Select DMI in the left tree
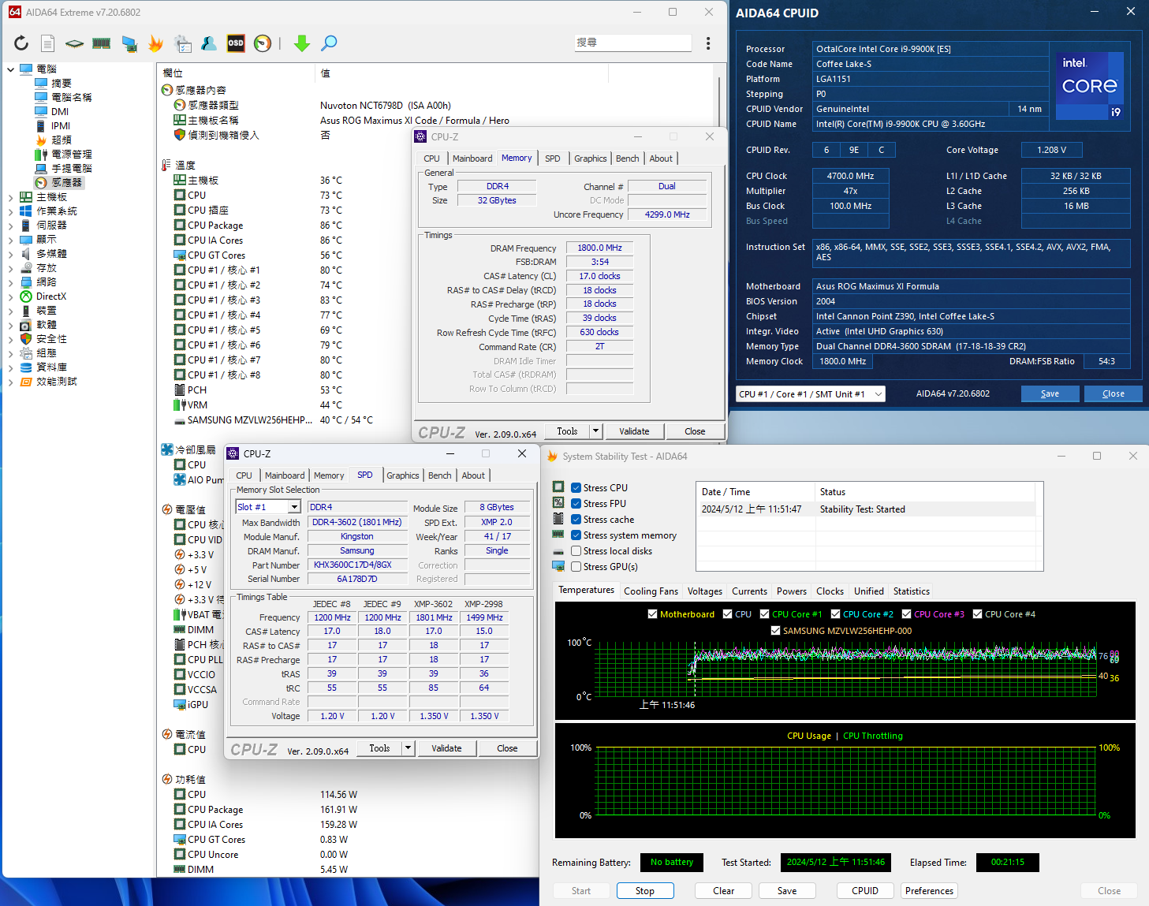Viewport: 1149px width, 906px height. tap(60, 111)
